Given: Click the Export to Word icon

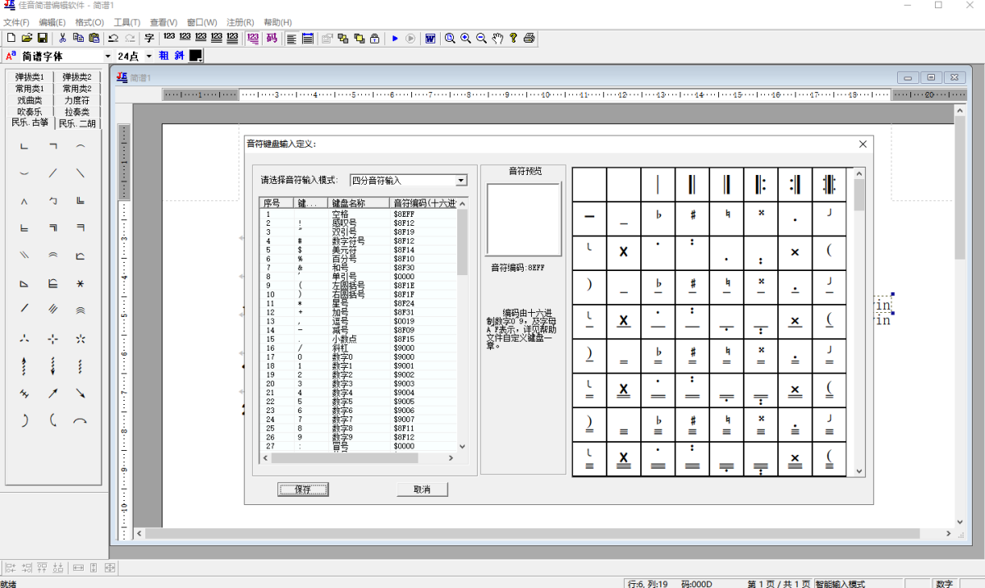Looking at the screenshot, I should 430,38.
